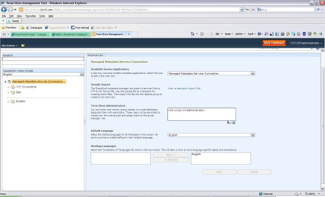325x197 pixels.
Task: Close the Term Store Management tab
Action: click(129, 34)
